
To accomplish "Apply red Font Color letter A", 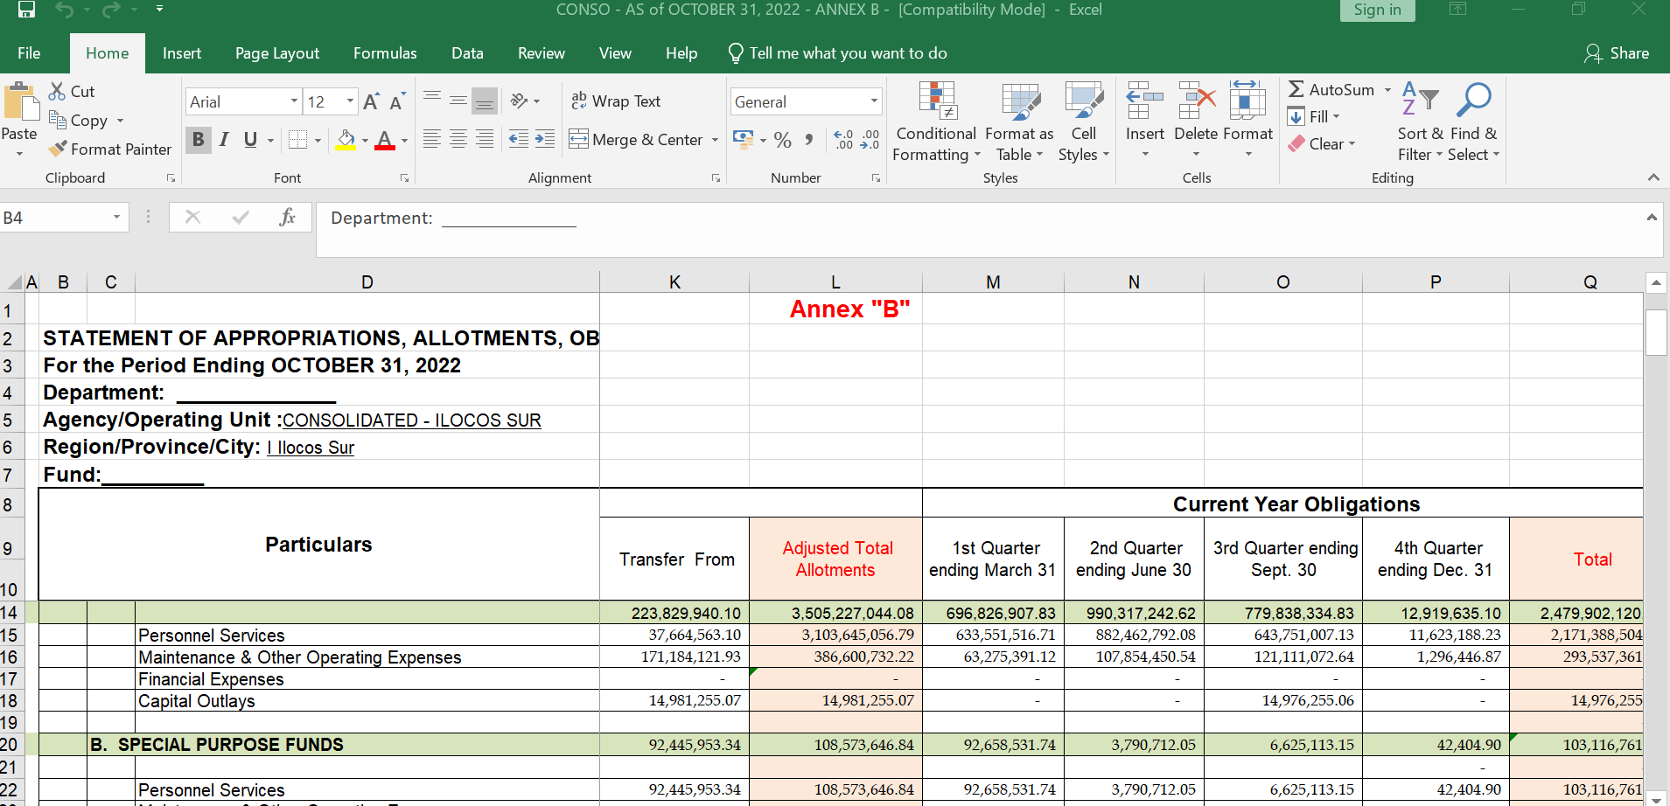I will click(385, 140).
